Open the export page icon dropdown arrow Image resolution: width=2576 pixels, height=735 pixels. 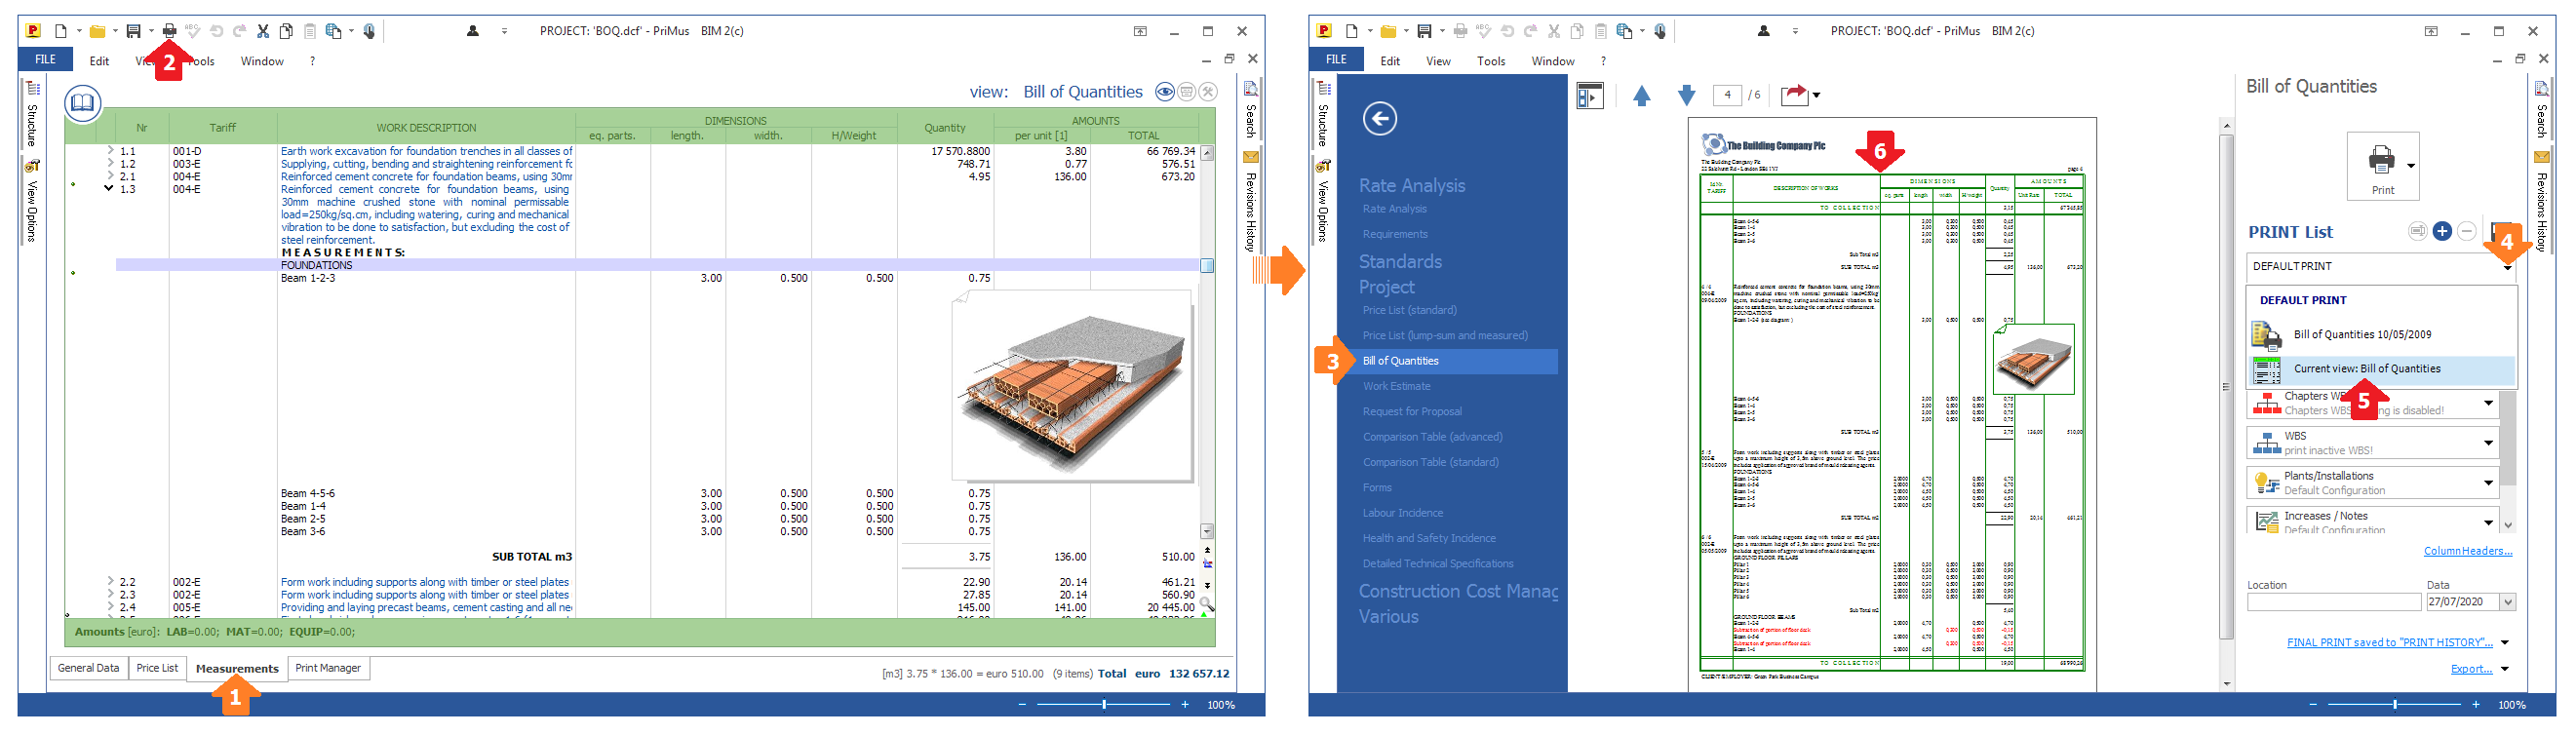click(x=1816, y=96)
